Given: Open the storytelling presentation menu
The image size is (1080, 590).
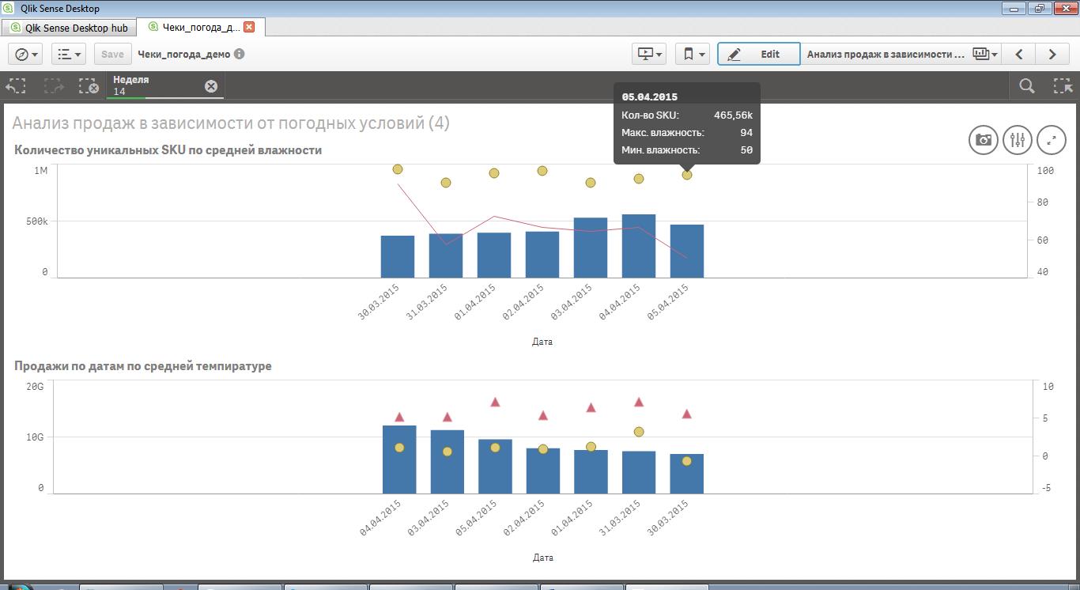Looking at the screenshot, I should [x=649, y=54].
